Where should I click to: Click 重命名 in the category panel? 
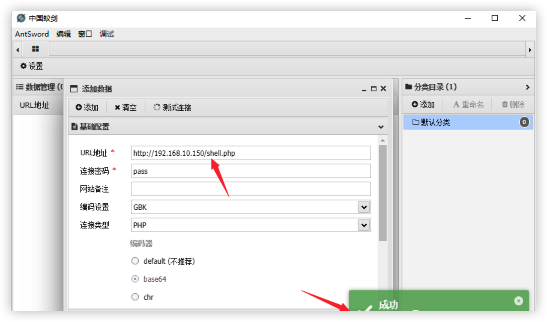point(468,104)
